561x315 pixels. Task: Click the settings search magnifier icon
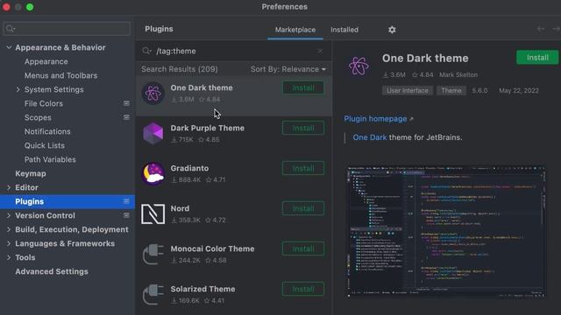pos(10,29)
